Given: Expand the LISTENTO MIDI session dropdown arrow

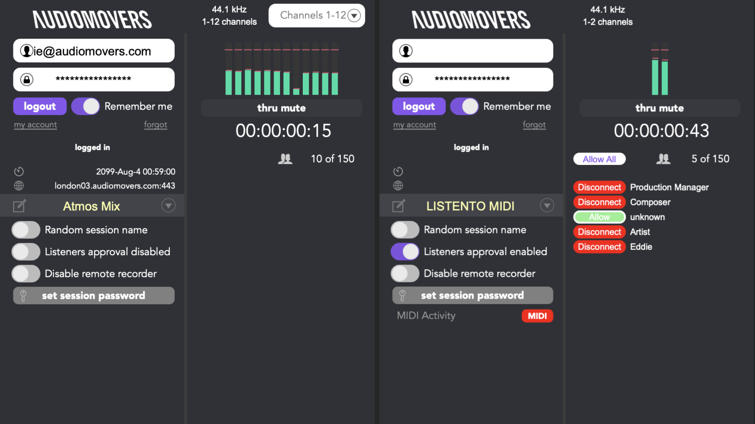Looking at the screenshot, I should coord(547,205).
